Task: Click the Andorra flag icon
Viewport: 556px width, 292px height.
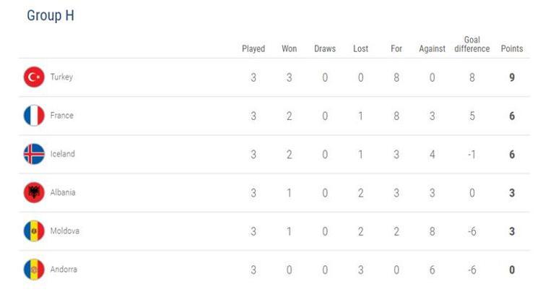Action: tap(34, 270)
